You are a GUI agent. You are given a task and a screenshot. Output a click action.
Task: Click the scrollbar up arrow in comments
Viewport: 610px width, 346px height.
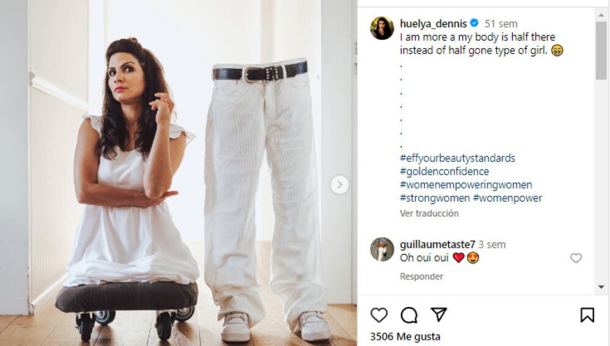(x=601, y=15)
